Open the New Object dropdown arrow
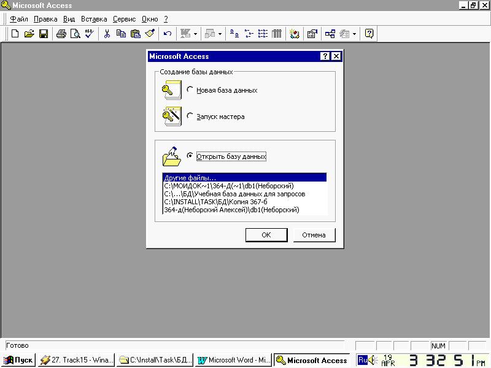491x368 pixels. (x=355, y=34)
